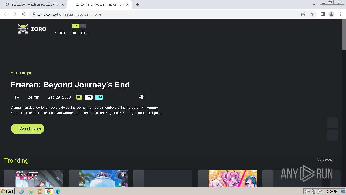
Task: Expand the tab search dropdown
Action: coord(314,5)
